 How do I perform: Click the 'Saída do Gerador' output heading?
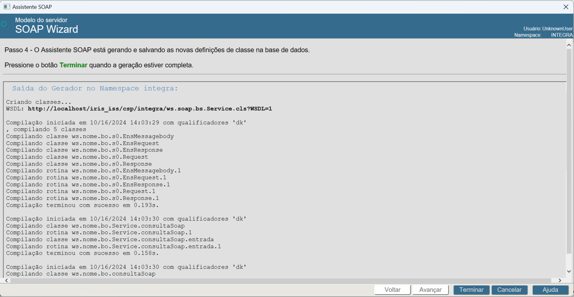pyautogui.click(x=95, y=88)
